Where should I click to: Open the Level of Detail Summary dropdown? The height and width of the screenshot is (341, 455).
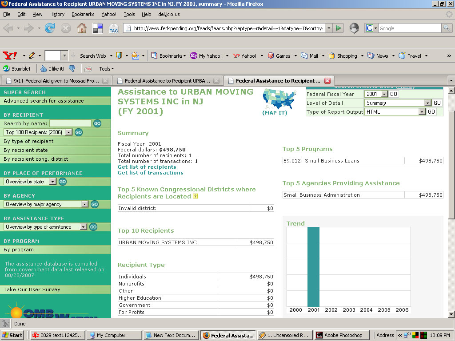[x=427, y=103]
